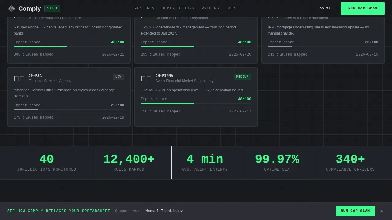The height and width of the screenshot is (220, 392).
Task: Click the Comply brand name
Action: 29,9
